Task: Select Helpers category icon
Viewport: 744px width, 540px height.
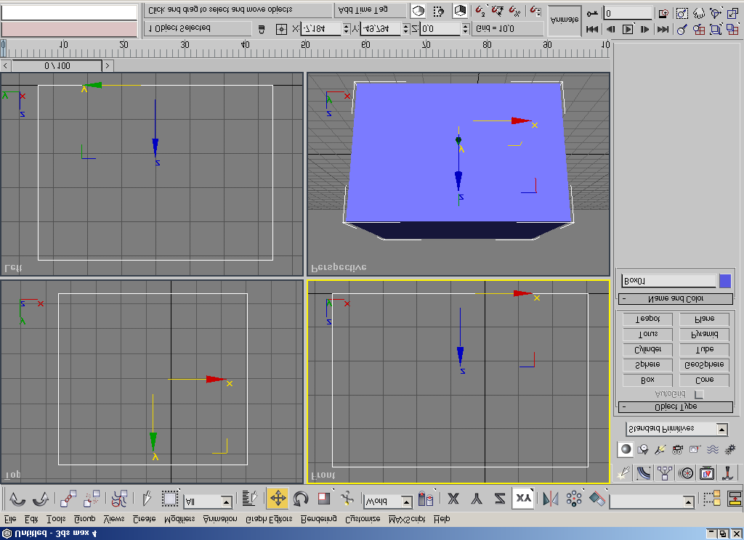Action: coord(695,449)
